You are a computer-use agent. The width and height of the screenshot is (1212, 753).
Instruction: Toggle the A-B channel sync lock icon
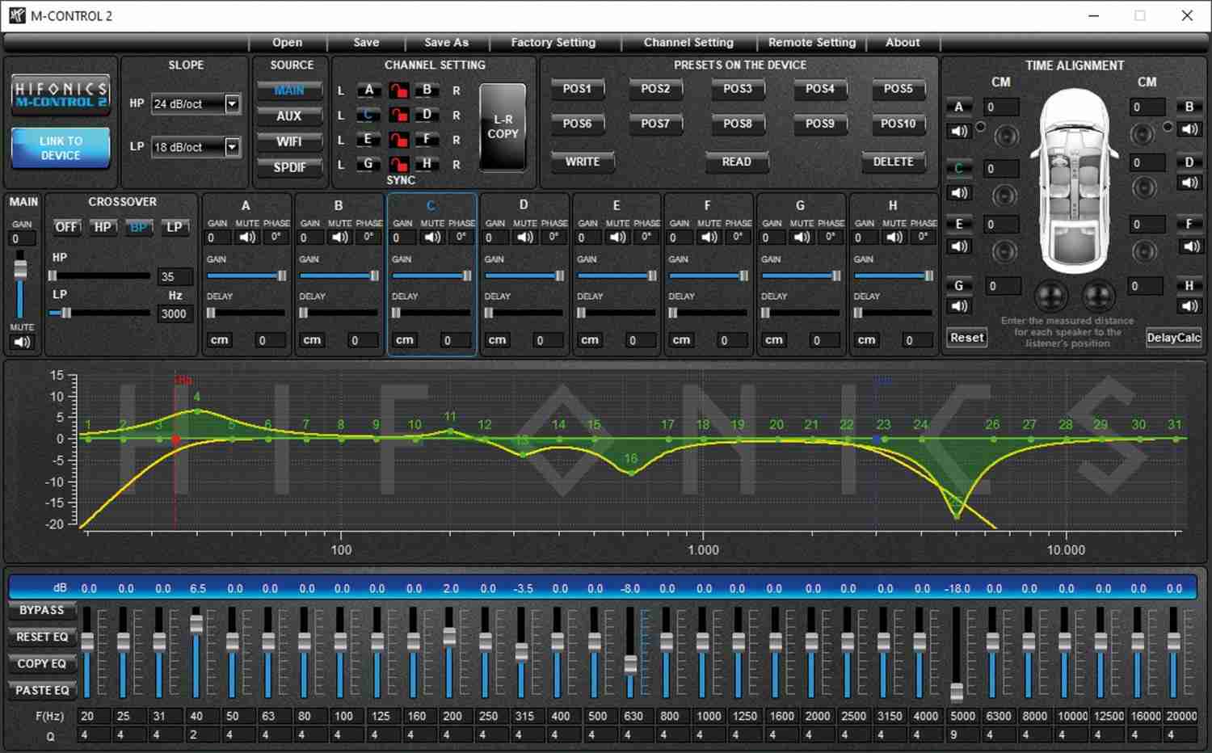click(398, 90)
